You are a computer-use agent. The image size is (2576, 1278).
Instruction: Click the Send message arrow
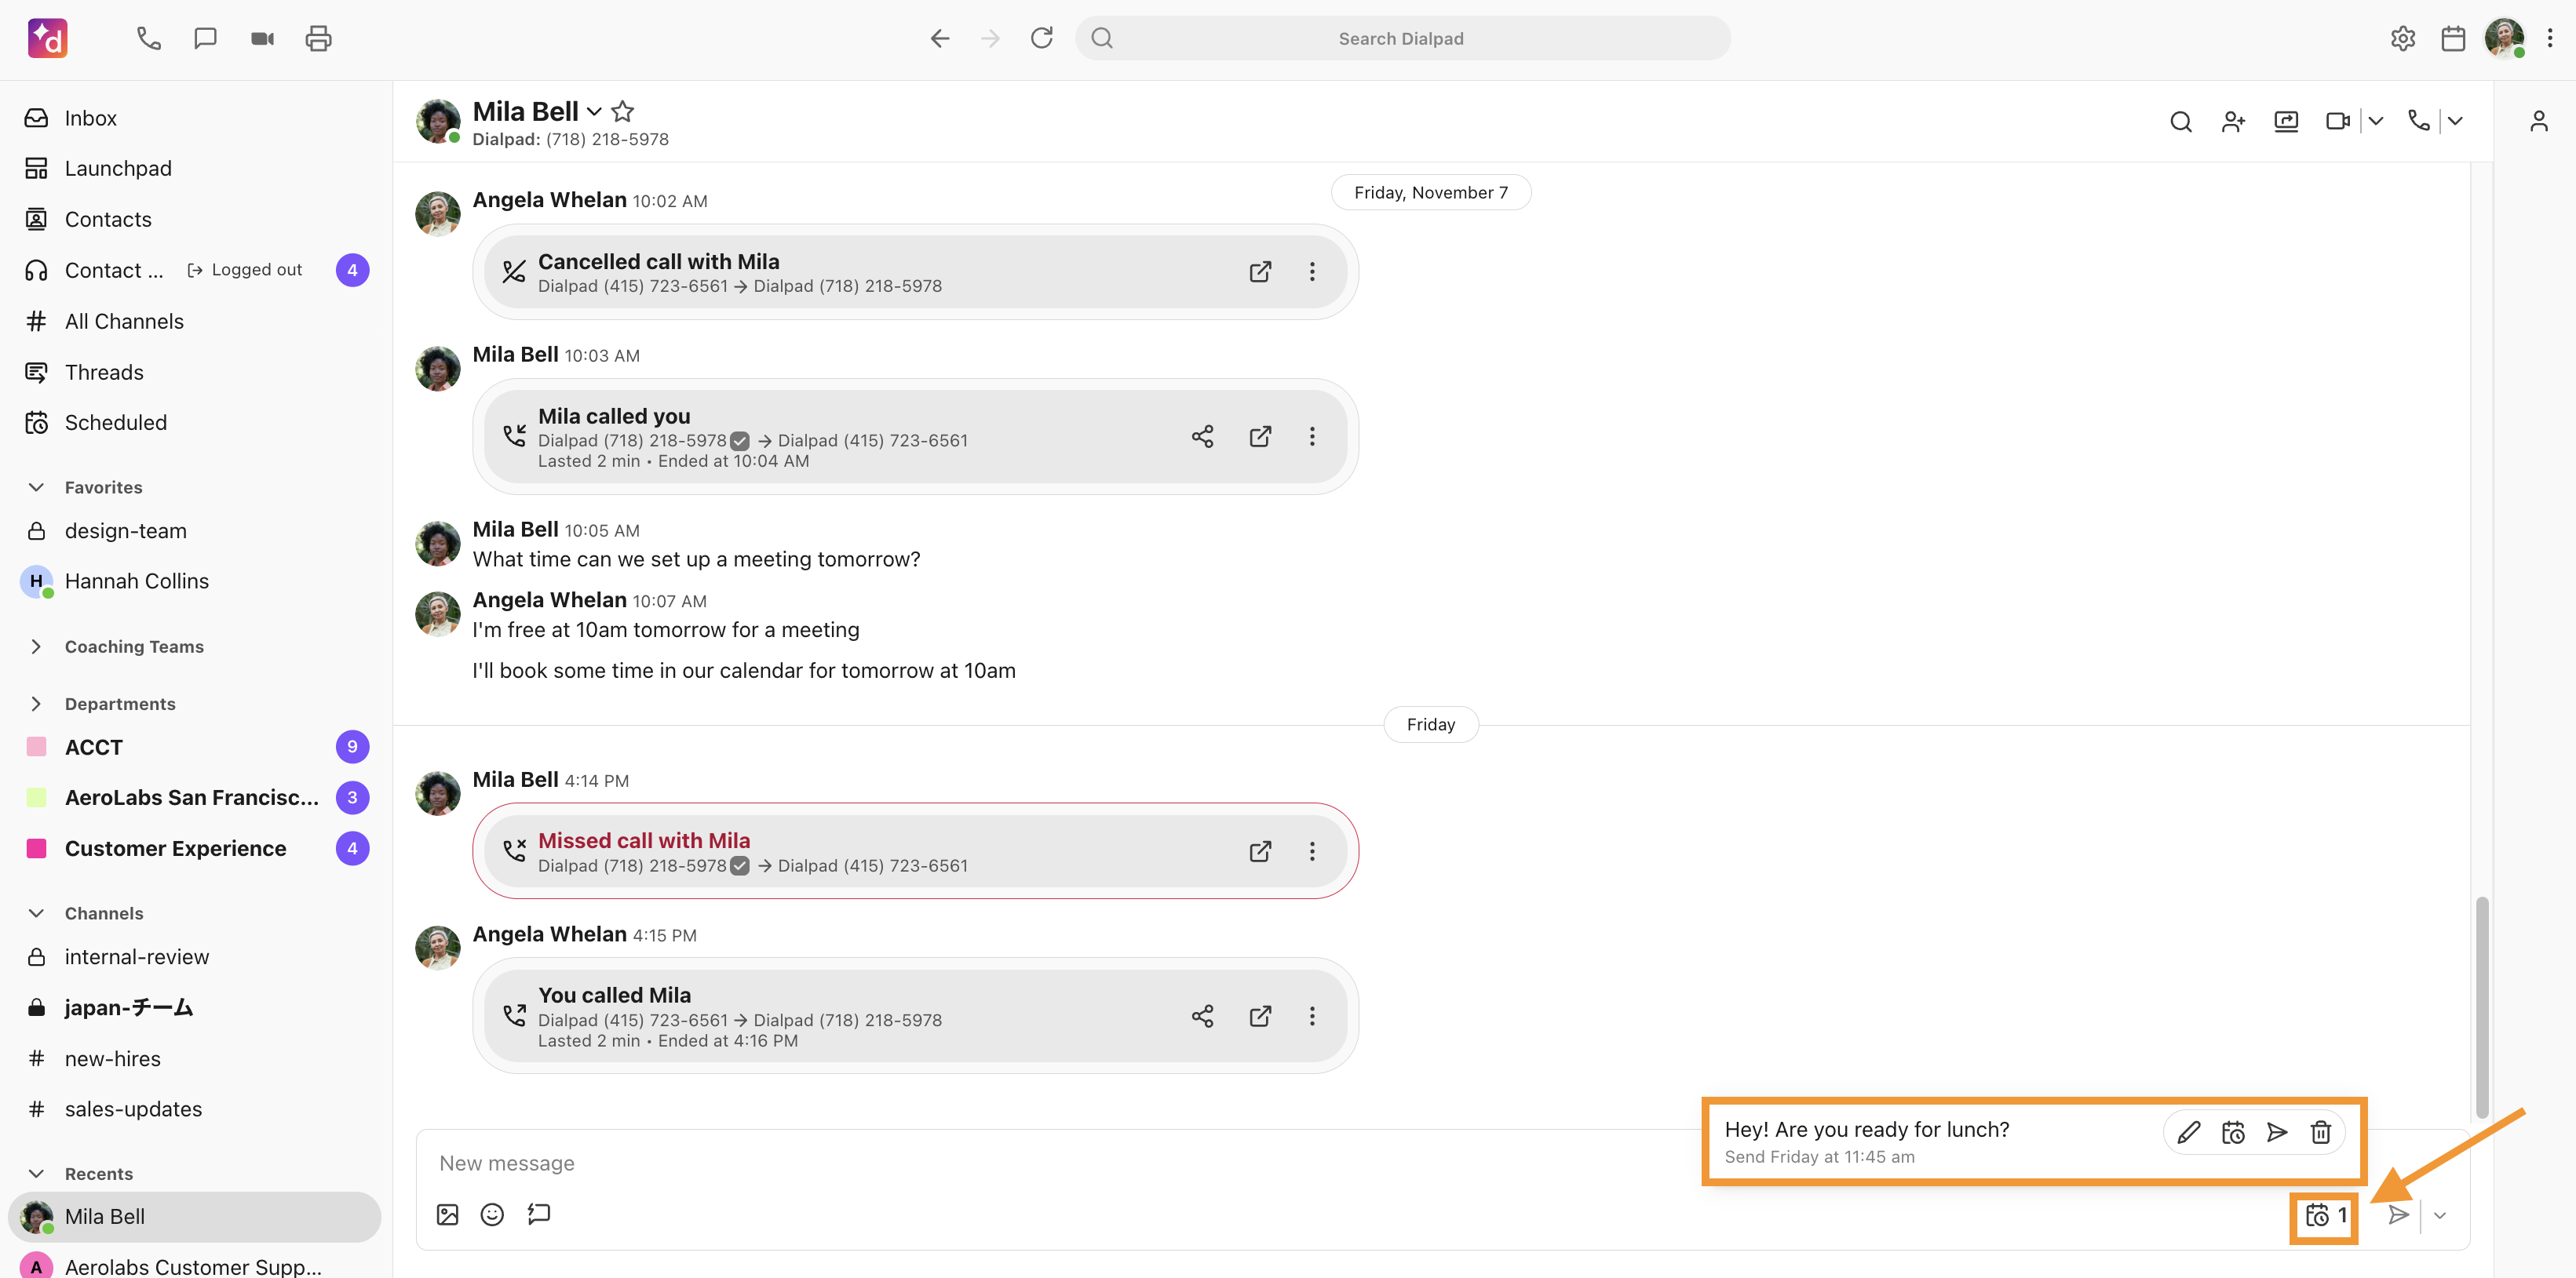point(2398,1216)
